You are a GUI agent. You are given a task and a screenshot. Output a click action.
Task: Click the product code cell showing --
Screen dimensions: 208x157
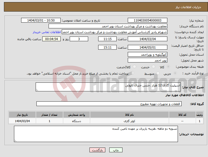point(182,121)
